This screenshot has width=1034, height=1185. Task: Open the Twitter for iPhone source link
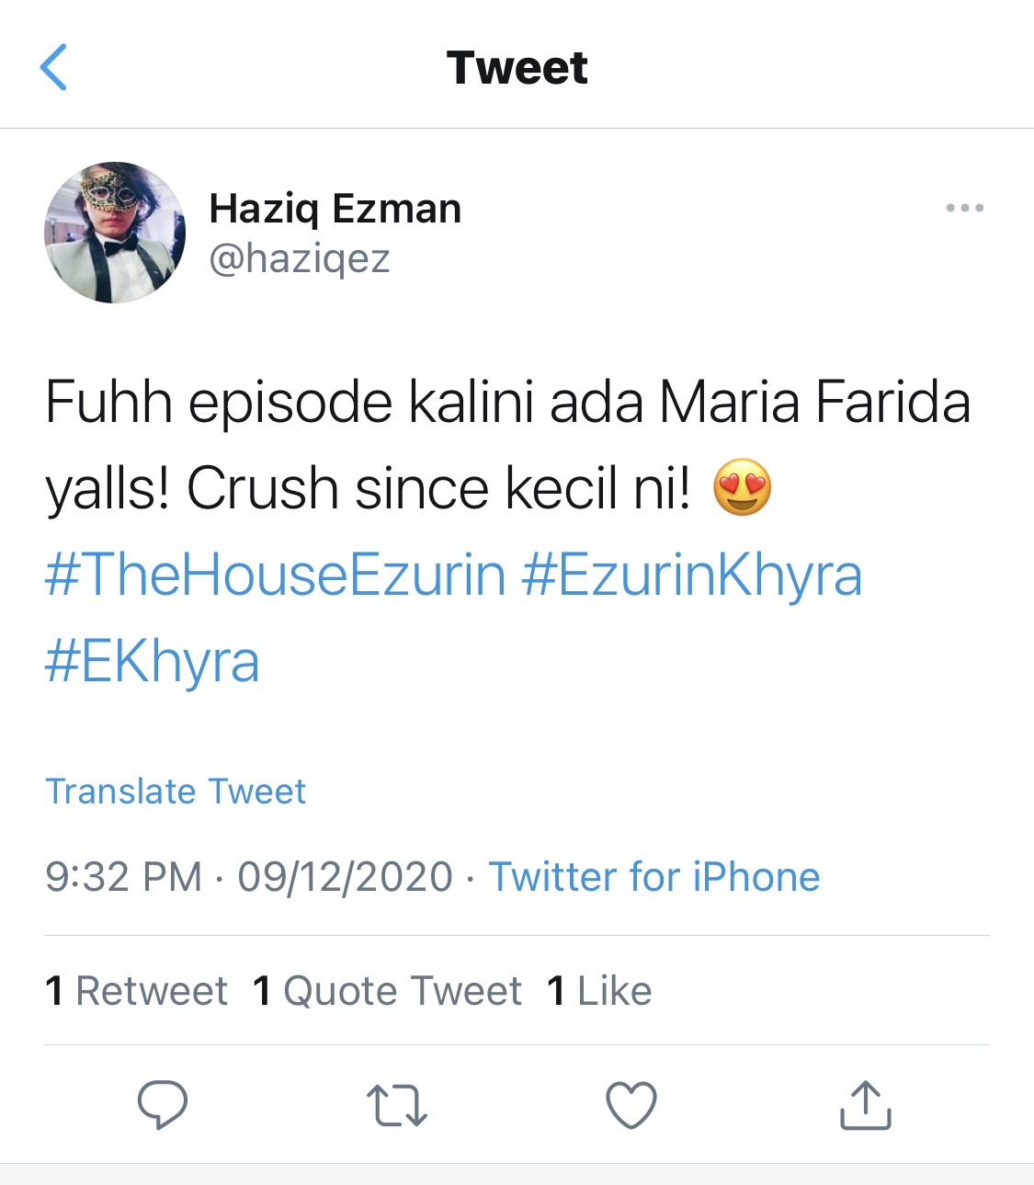coord(654,876)
